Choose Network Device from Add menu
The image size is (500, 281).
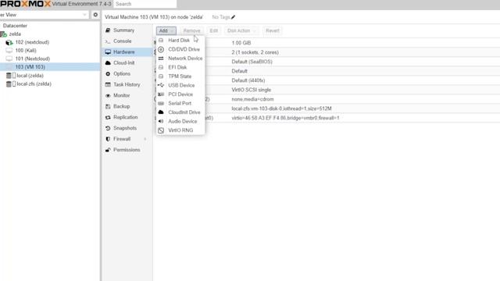pyautogui.click(x=180, y=59)
